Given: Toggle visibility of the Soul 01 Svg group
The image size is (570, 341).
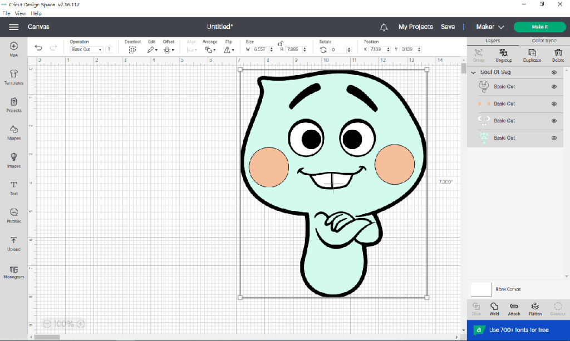Looking at the screenshot, I should pos(553,72).
